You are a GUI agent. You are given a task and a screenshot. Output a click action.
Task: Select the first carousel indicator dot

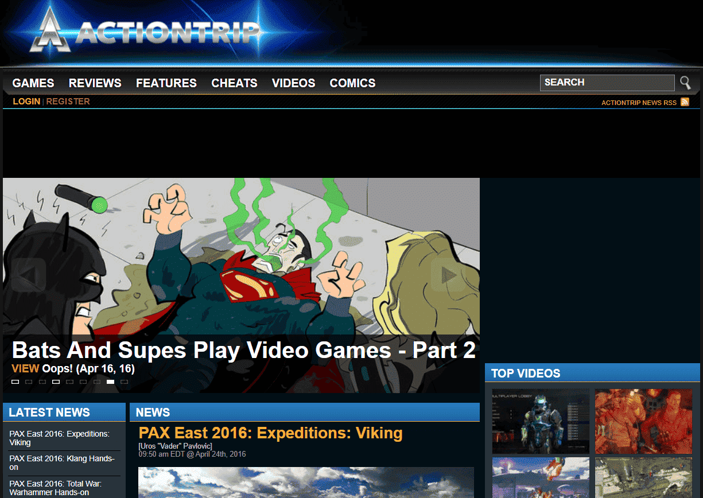pyautogui.click(x=15, y=382)
